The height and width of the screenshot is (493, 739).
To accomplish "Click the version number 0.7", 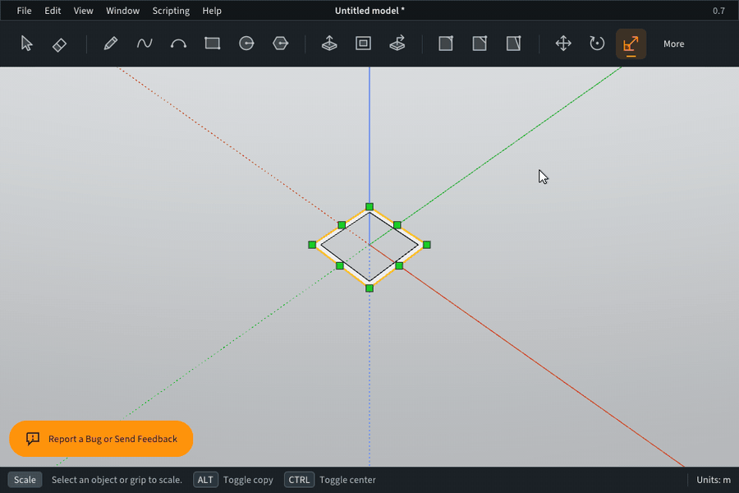I will point(718,11).
